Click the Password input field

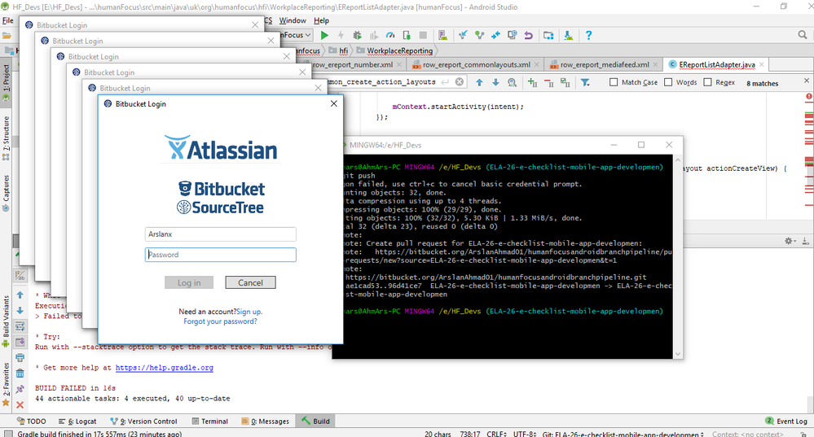[x=220, y=255]
